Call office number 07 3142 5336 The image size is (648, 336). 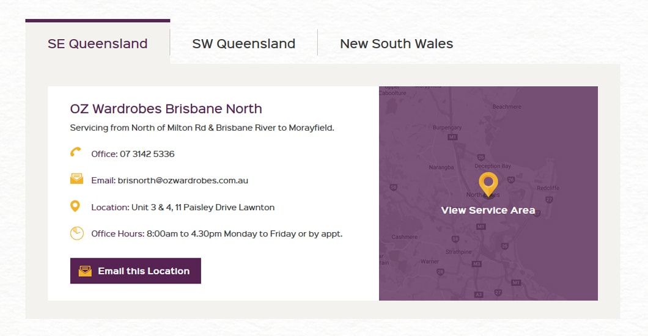(x=147, y=154)
